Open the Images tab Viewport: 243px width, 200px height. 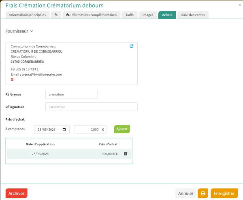click(148, 15)
